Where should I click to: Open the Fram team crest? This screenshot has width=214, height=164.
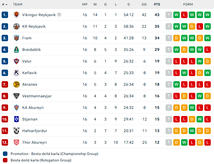click(16, 38)
